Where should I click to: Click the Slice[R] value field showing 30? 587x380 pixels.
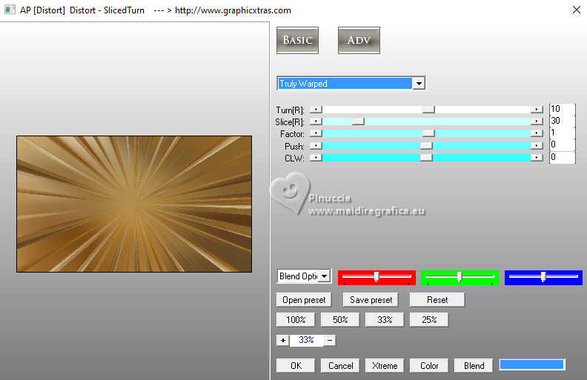(x=562, y=121)
